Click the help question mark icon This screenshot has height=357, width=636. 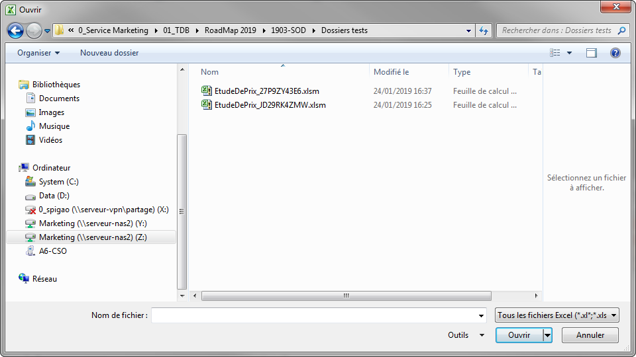click(615, 53)
